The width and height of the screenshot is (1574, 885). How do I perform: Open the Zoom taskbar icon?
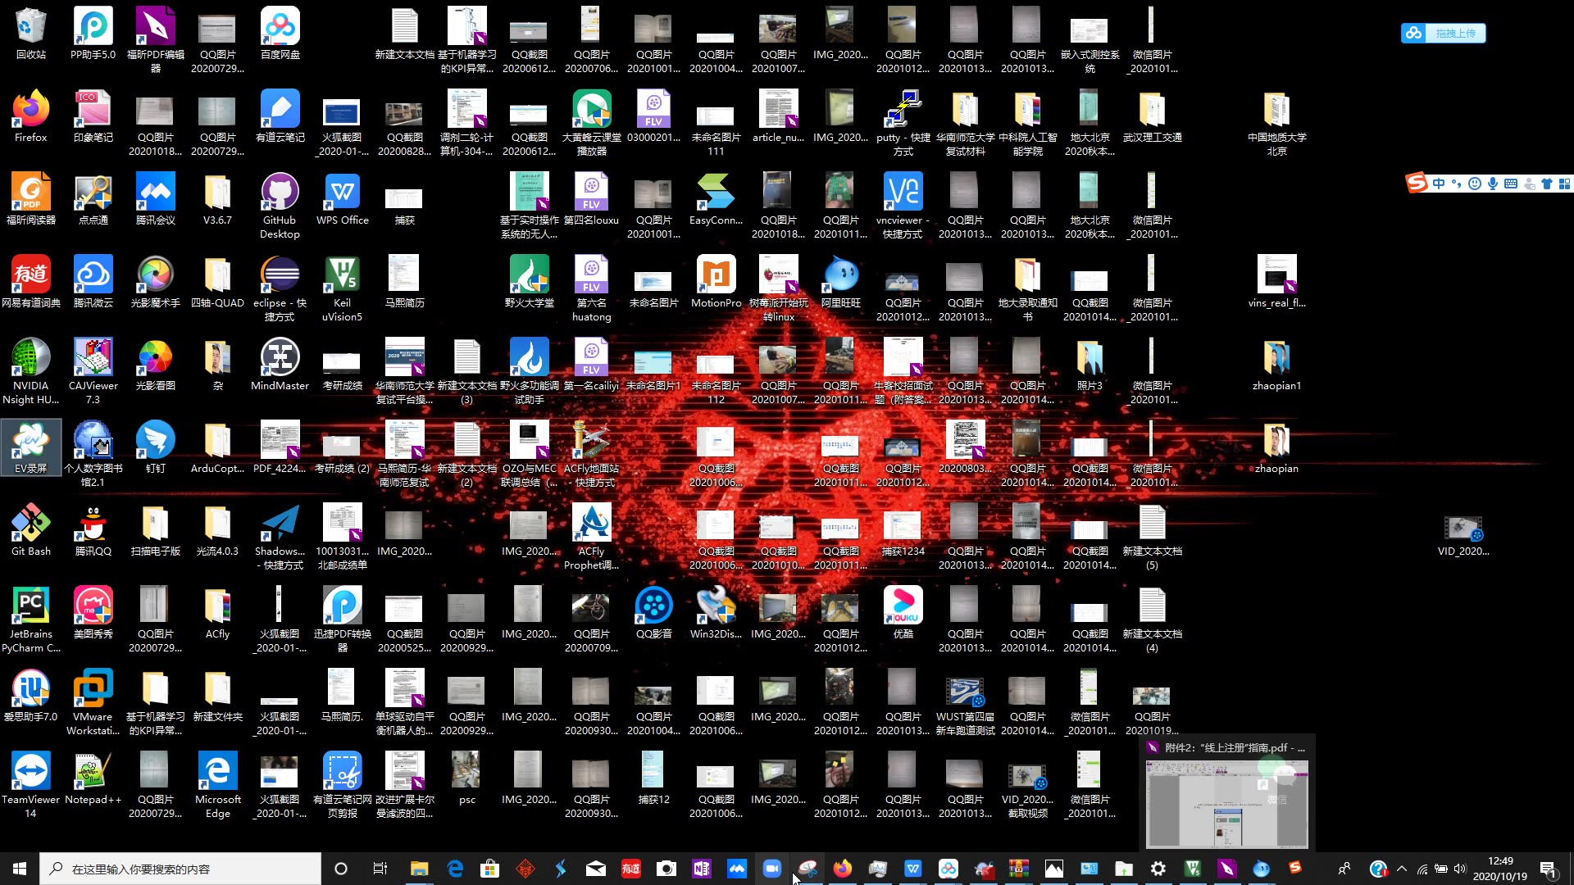pos(772,869)
